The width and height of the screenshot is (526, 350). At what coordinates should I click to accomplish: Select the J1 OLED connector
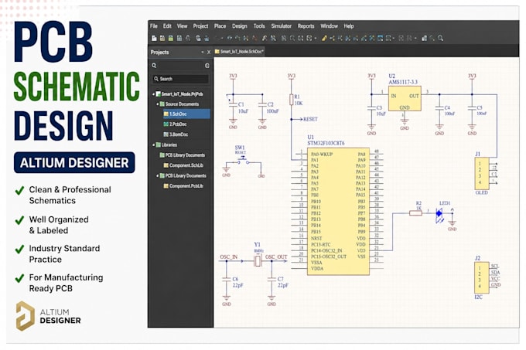point(481,174)
